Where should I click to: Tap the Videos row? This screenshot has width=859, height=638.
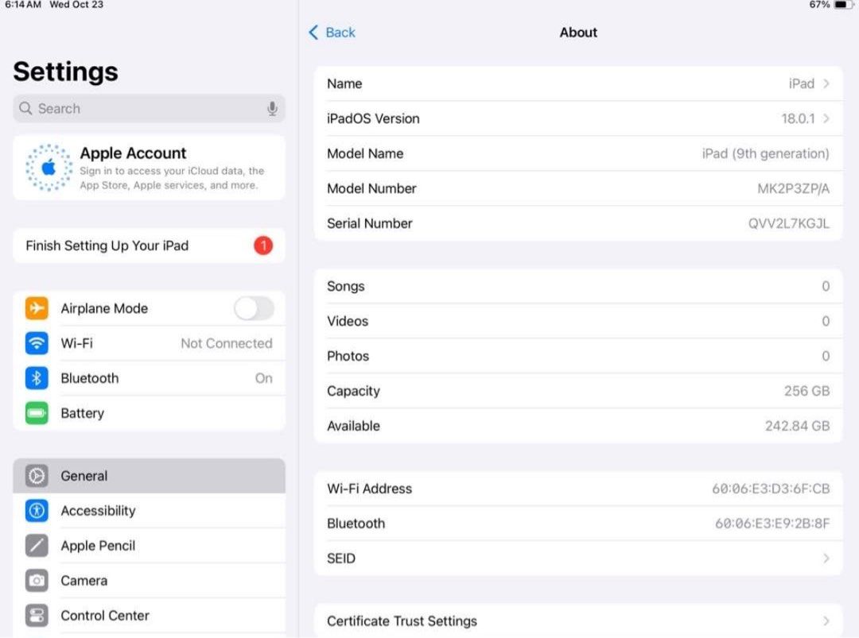pos(578,321)
